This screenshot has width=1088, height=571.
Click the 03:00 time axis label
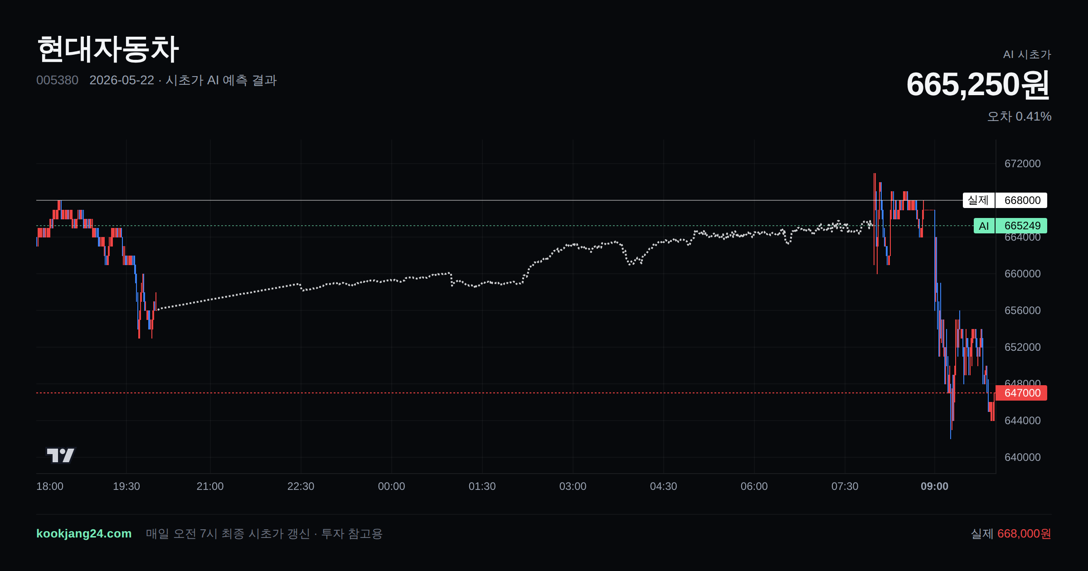[573, 486]
